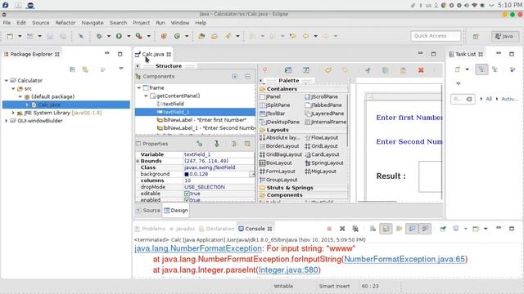Image resolution: width=524 pixels, height=294 pixels.
Task: Open NumberFormatException.java:65 link in Console
Action: (404, 259)
